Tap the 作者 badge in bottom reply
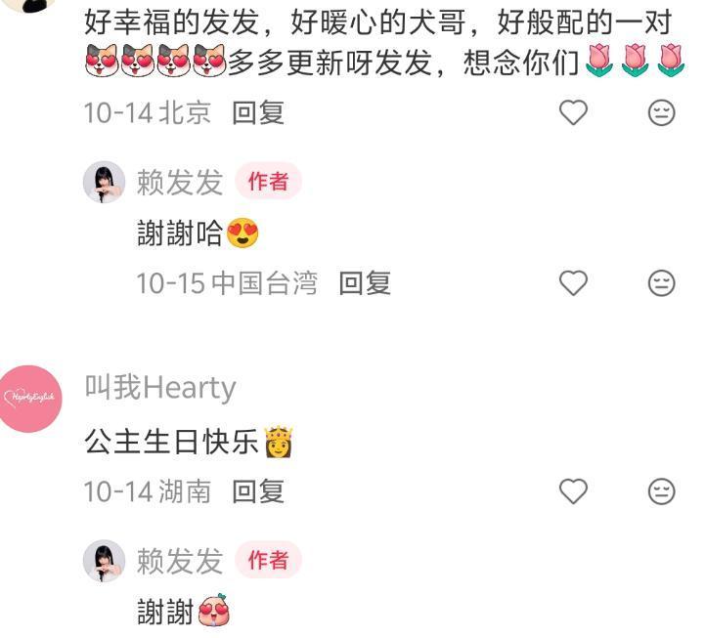705x638 pixels. [268, 560]
